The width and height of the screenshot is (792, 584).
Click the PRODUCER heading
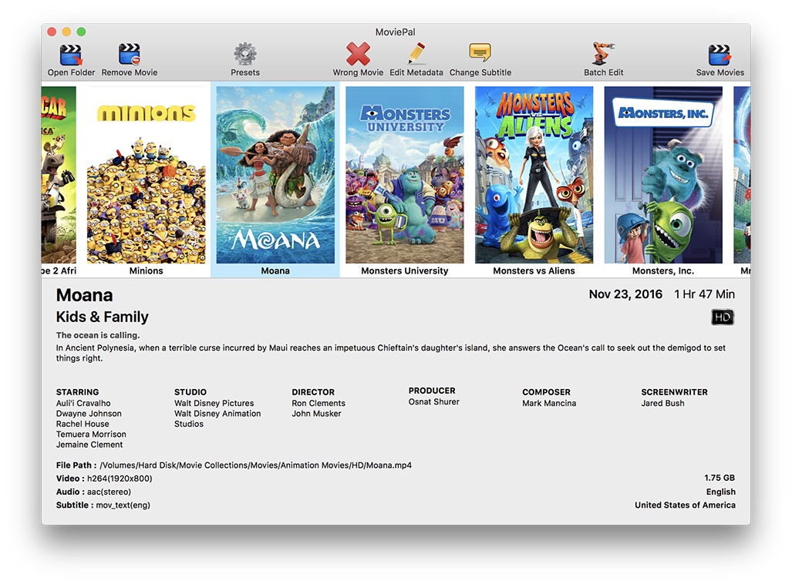(432, 391)
